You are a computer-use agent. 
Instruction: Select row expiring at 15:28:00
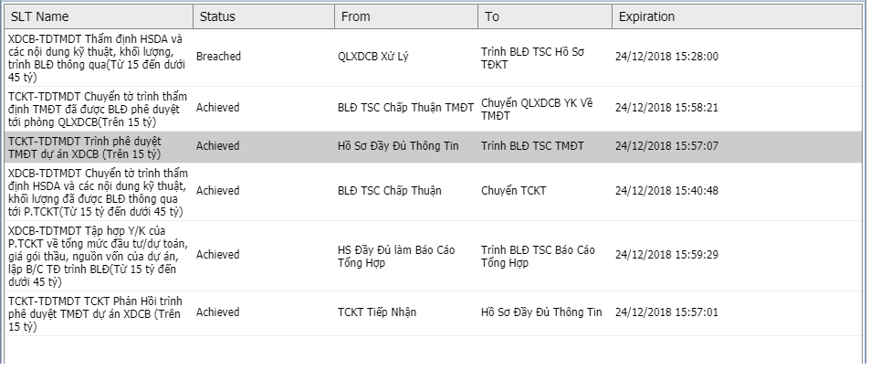click(434, 58)
